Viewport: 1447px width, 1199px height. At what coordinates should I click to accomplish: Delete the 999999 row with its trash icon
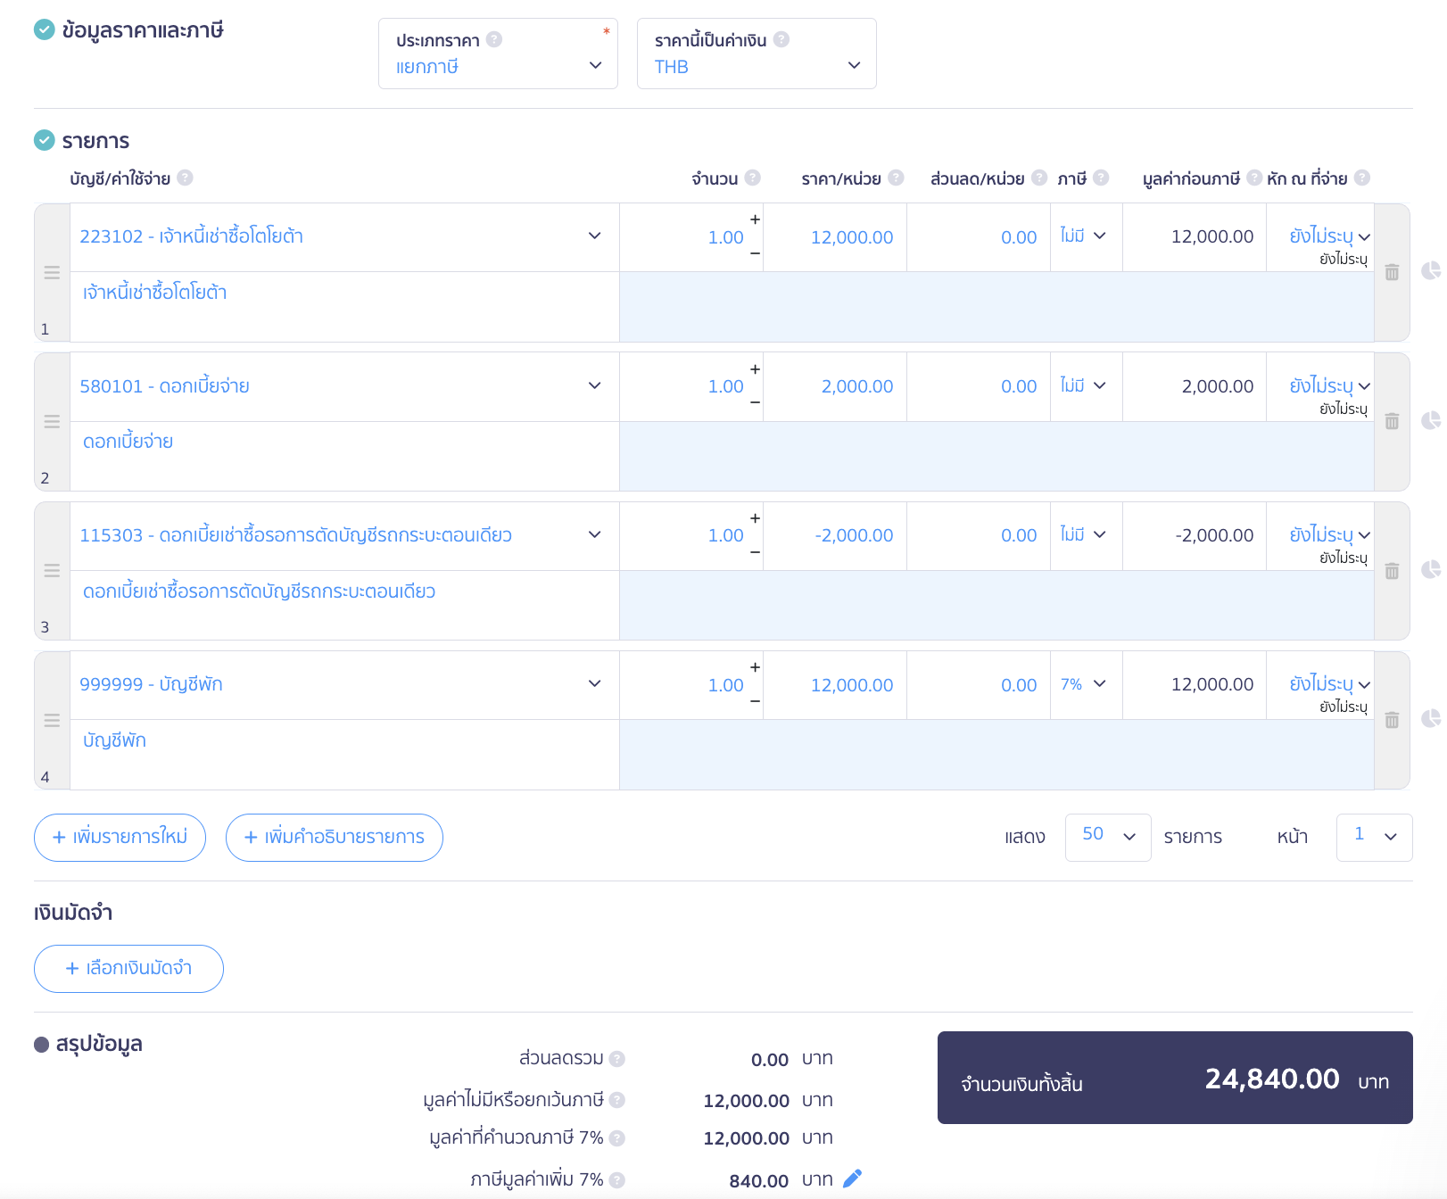[1392, 720]
